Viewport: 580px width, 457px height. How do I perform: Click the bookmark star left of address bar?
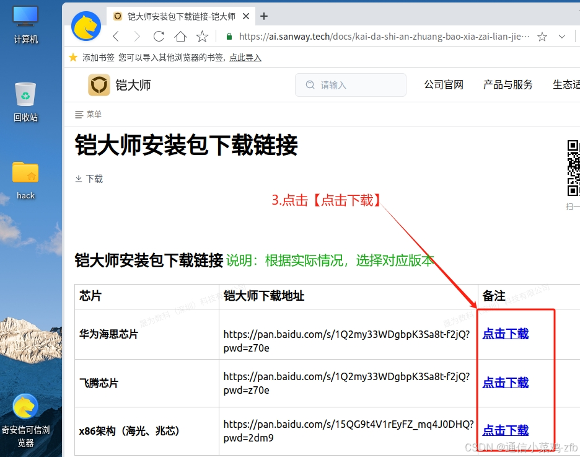(202, 36)
